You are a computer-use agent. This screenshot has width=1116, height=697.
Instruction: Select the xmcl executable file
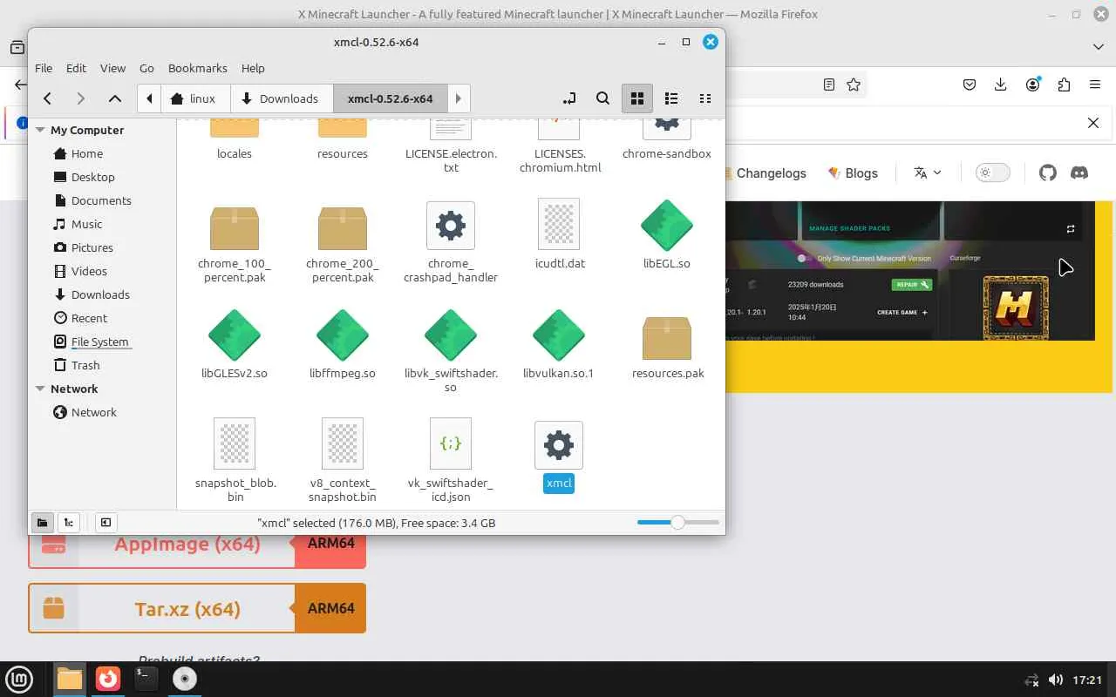coord(559,457)
